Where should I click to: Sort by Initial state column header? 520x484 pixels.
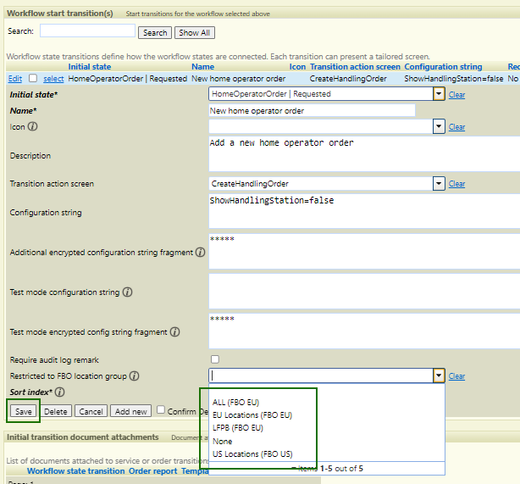[90, 67]
